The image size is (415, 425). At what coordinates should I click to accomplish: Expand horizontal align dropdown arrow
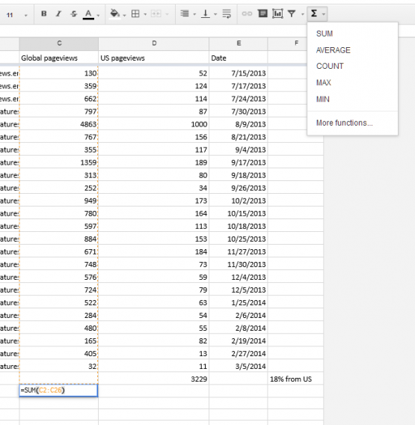tap(194, 14)
